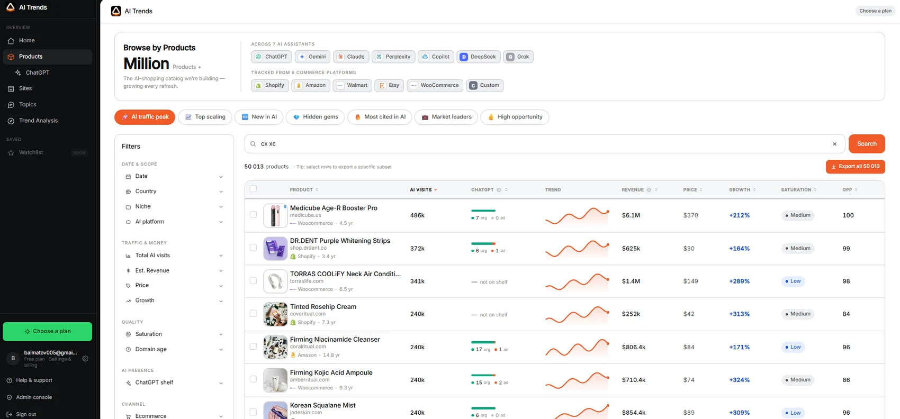The image size is (900, 419).
Task: Click the green Choose a plan button
Action: tap(47, 332)
